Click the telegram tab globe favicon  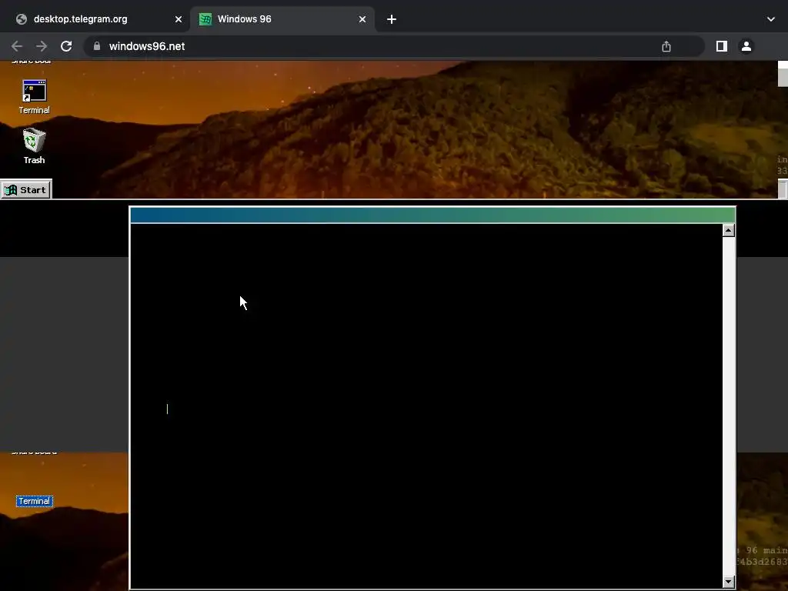[x=22, y=19]
